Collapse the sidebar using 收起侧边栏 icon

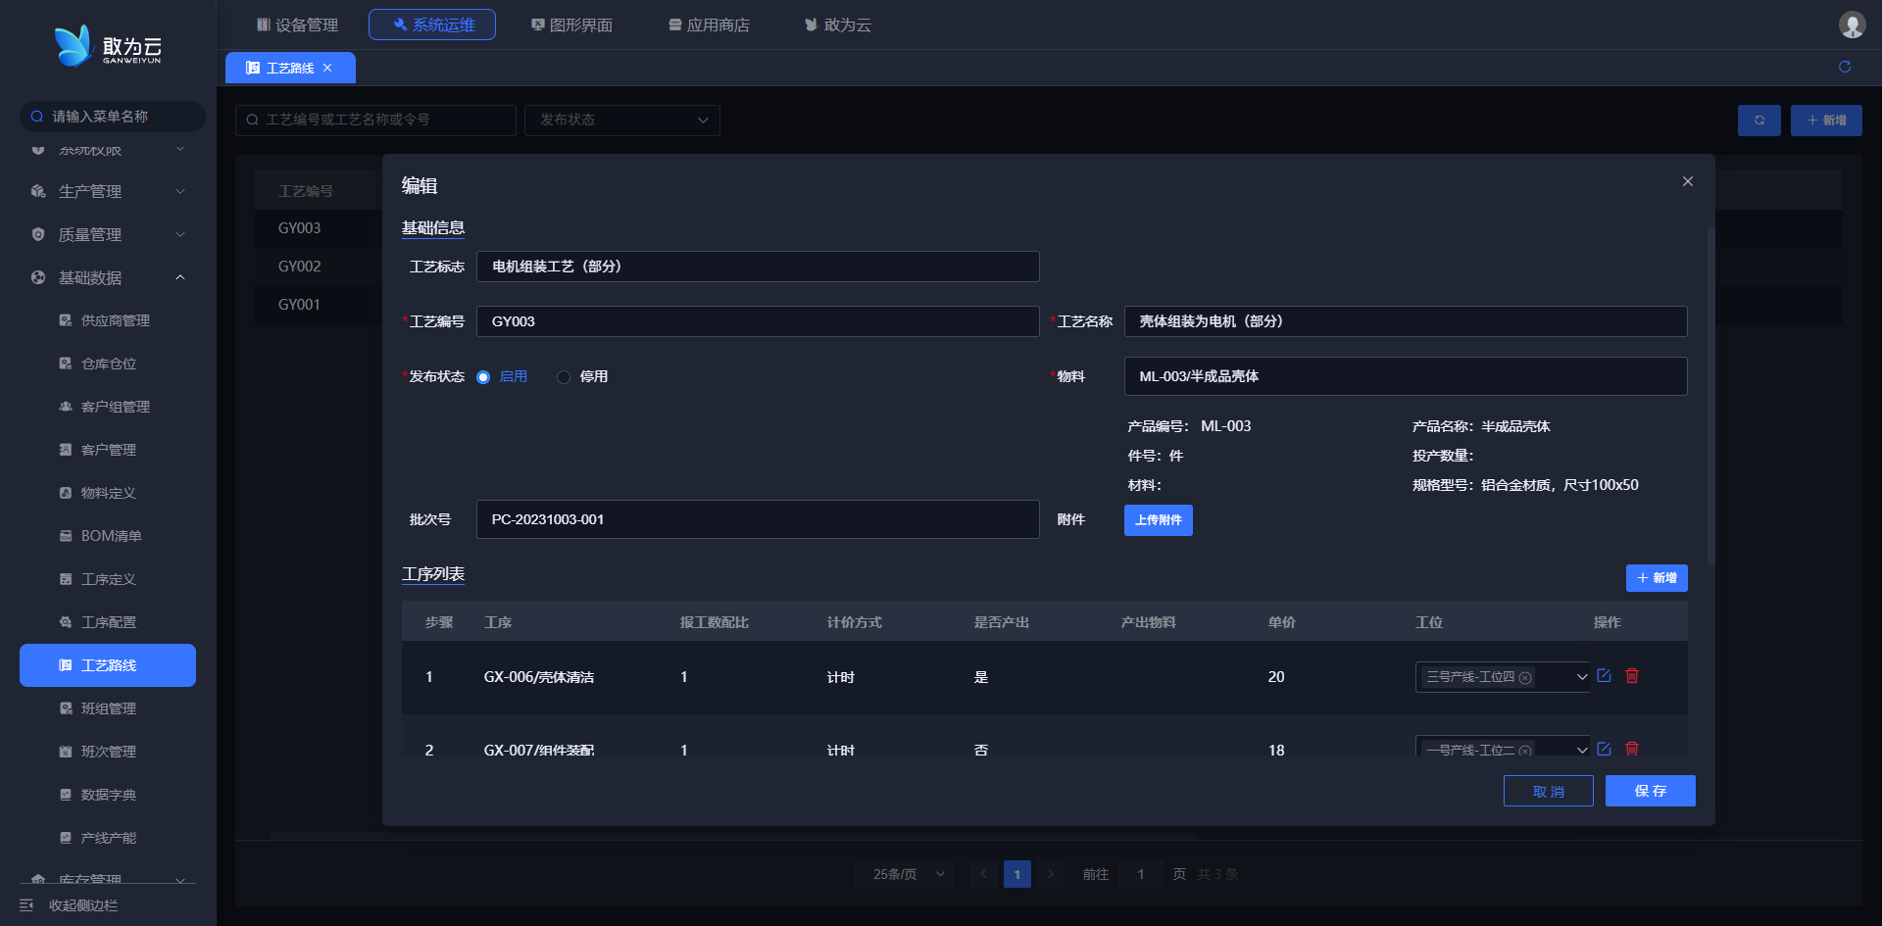coord(26,905)
